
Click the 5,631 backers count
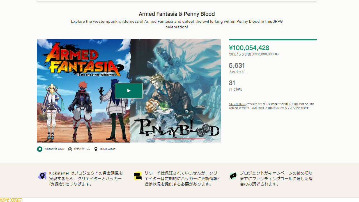tap(237, 66)
